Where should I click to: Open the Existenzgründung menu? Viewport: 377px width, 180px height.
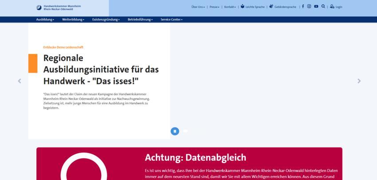click(x=106, y=20)
